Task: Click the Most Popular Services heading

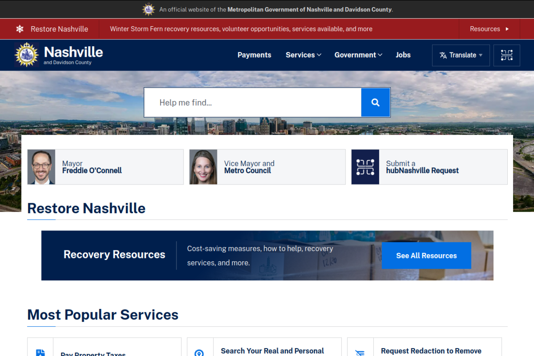Action: point(103,315)
